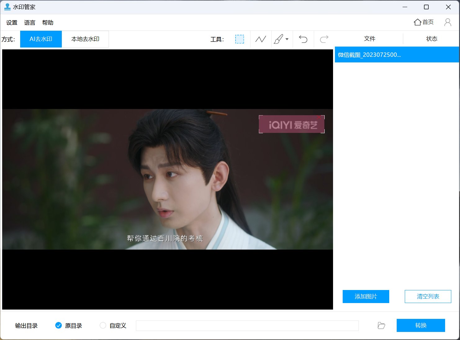Choose the brush tool

tap(278, 39)
